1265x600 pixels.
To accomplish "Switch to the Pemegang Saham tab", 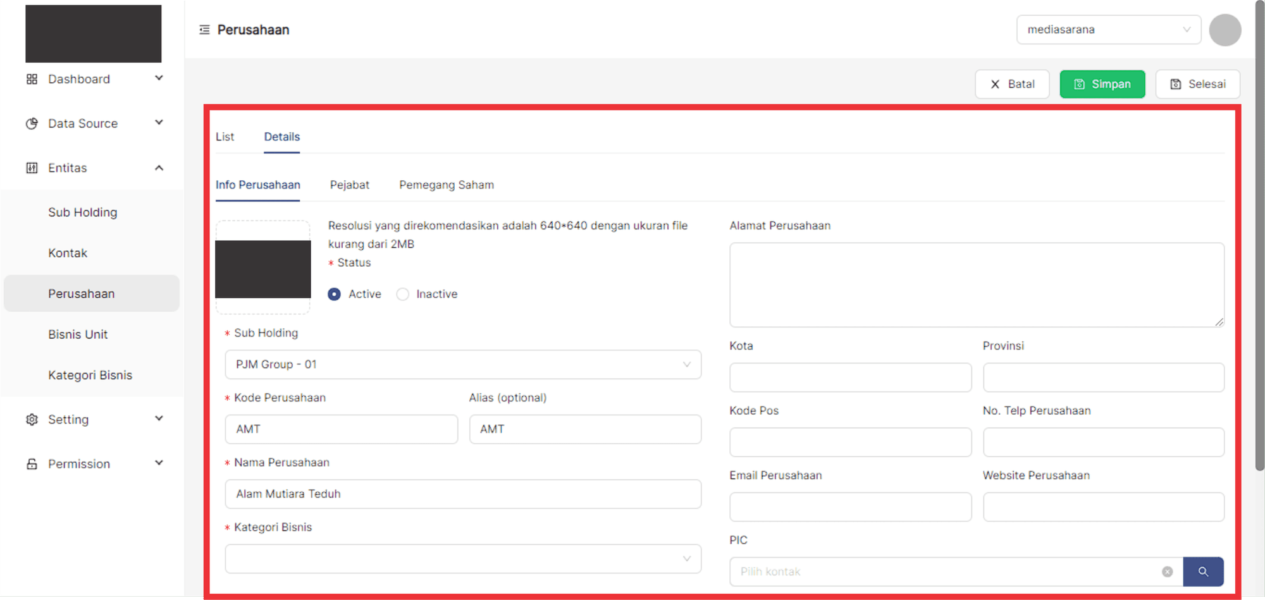I will pos(446,185).
